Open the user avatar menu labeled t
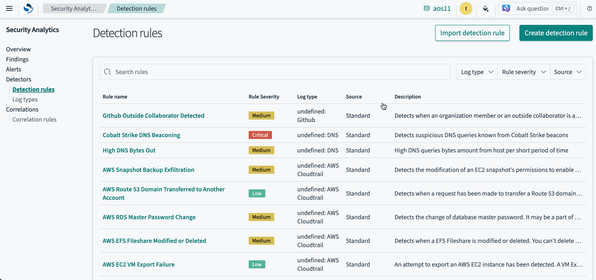 pos(466,8)
